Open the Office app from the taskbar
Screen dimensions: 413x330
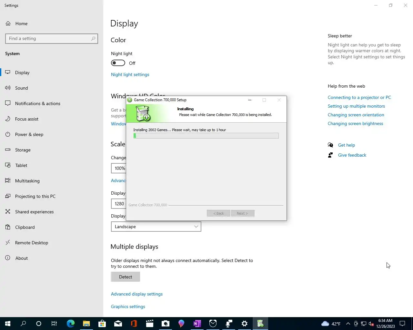pyautogui.click(x=134, y=324)
